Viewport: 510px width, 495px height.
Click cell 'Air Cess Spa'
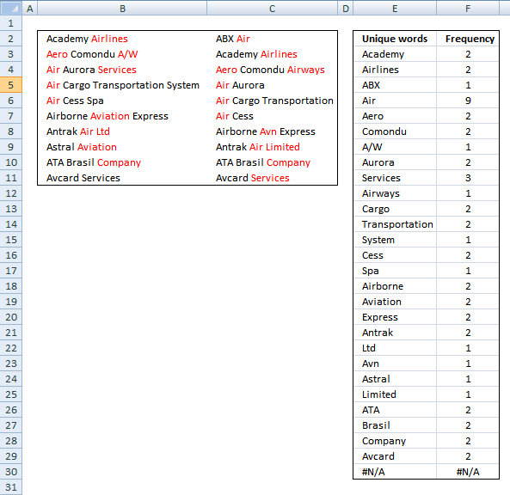click(122, 101)
